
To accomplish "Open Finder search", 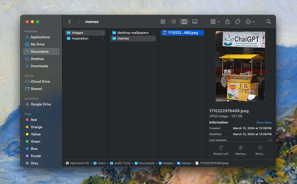I will click(x=269, y=22).
